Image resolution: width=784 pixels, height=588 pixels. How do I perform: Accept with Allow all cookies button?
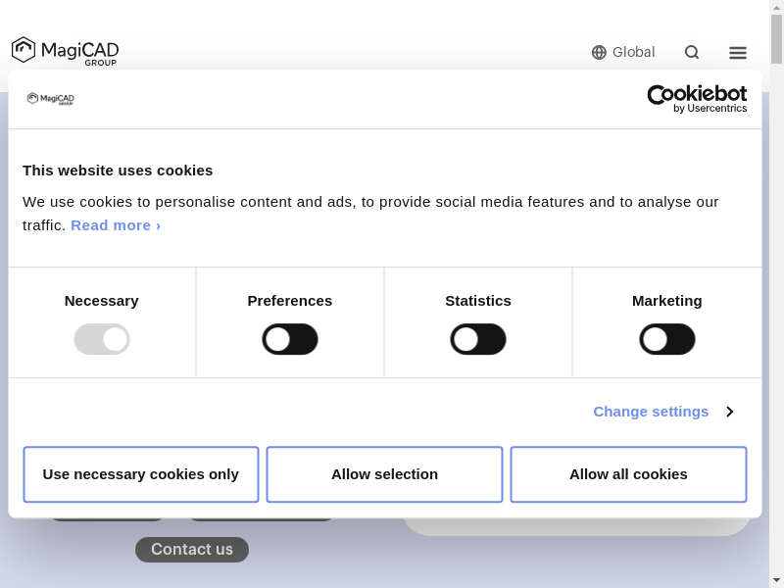coord(628,474)
